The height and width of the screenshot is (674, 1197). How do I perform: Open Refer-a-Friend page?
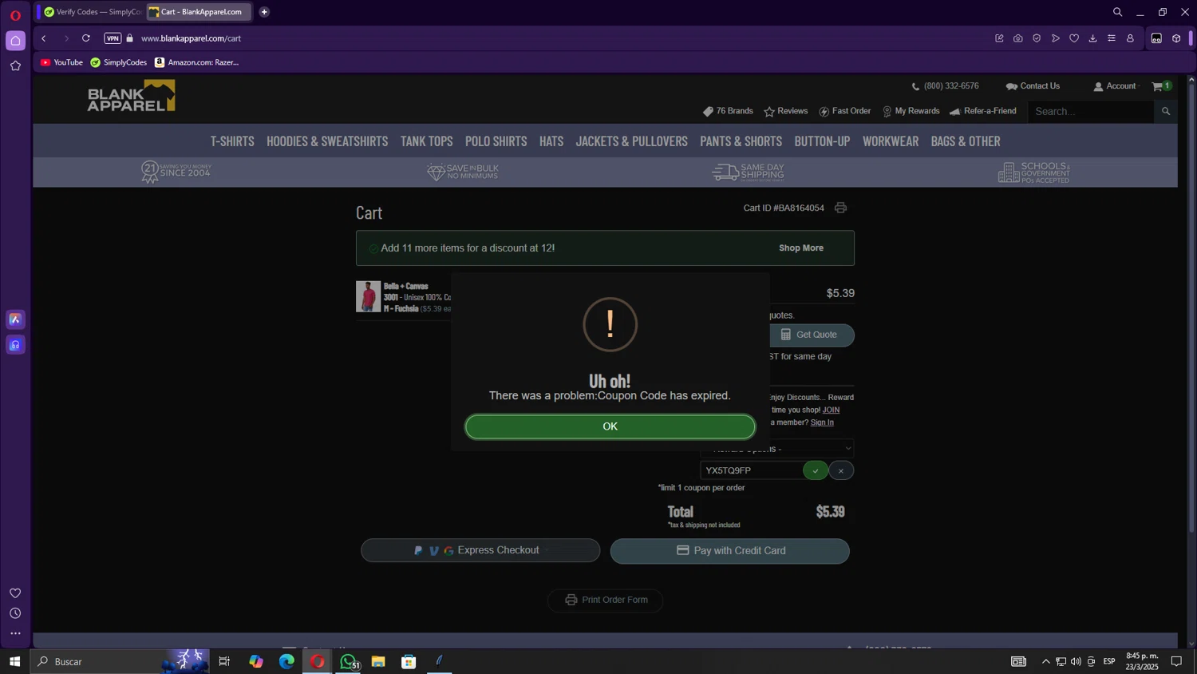coord(983,111)
